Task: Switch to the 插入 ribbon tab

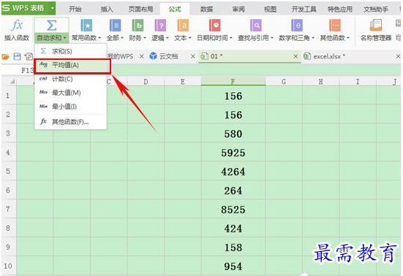Action: click(x=107, y=9)
